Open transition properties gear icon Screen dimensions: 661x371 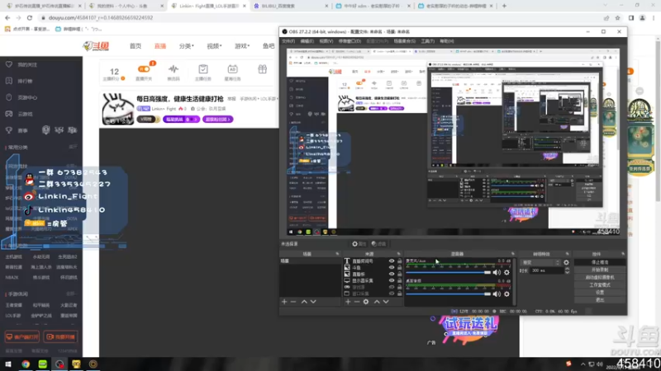tap(566, 262)
